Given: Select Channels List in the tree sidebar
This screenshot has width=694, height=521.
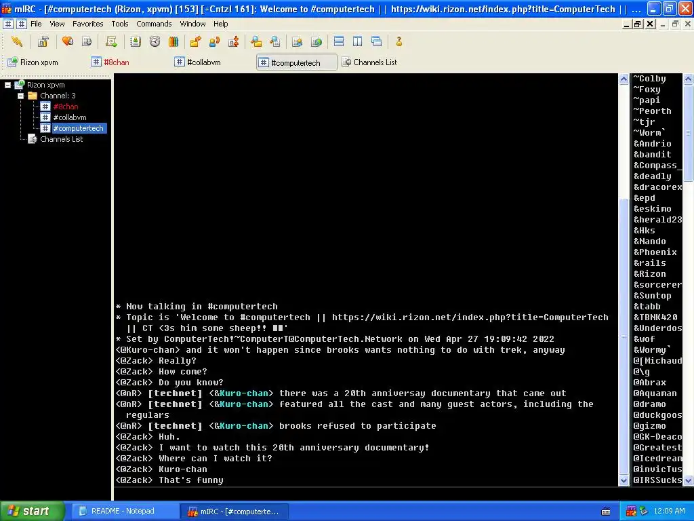Looking at the screenshot, I should (x=61, y=139).
